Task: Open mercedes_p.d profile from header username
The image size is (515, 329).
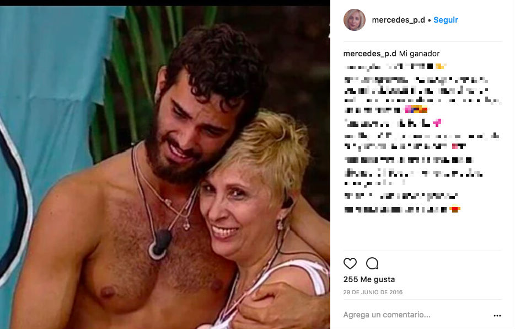Action: coord(399,20)
